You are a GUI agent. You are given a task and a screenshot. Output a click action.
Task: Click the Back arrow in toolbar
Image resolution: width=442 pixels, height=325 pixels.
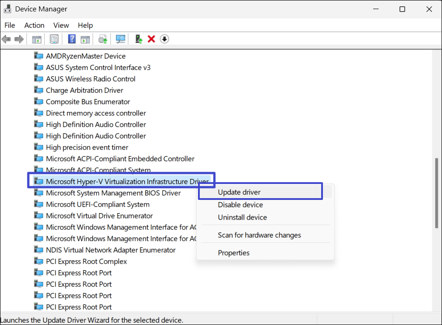[x=6, y=39]
